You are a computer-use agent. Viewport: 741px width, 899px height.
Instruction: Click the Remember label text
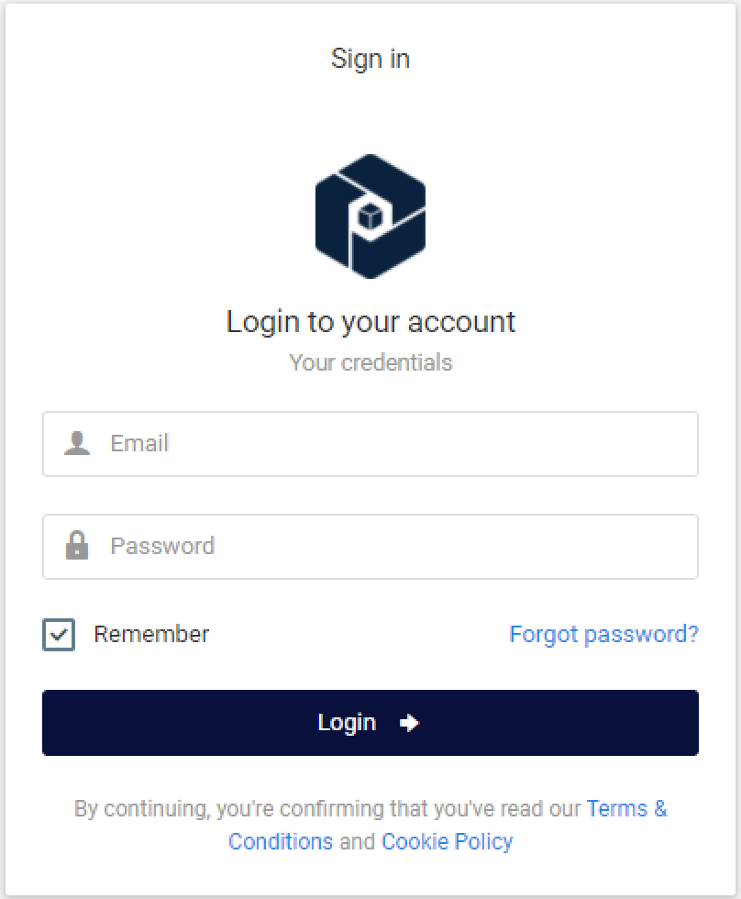151,635
